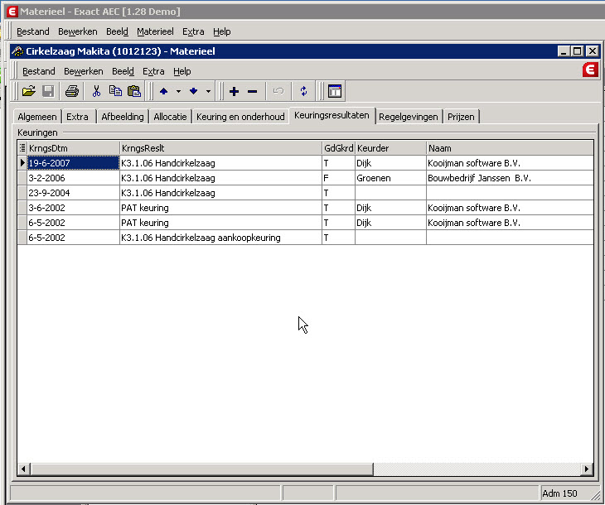The width and height of the screenshot is (605, 505).
Task: Go to next record with down arrow
Action: coord(193,91)
